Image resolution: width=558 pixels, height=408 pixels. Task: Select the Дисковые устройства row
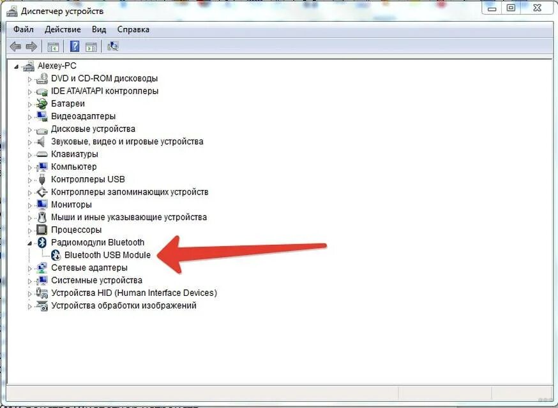[x=93, y=129]
